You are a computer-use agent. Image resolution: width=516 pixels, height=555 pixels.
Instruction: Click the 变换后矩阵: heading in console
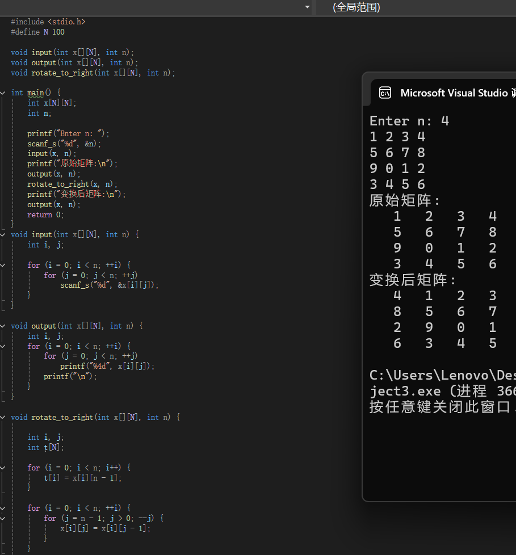pos(413,280)
